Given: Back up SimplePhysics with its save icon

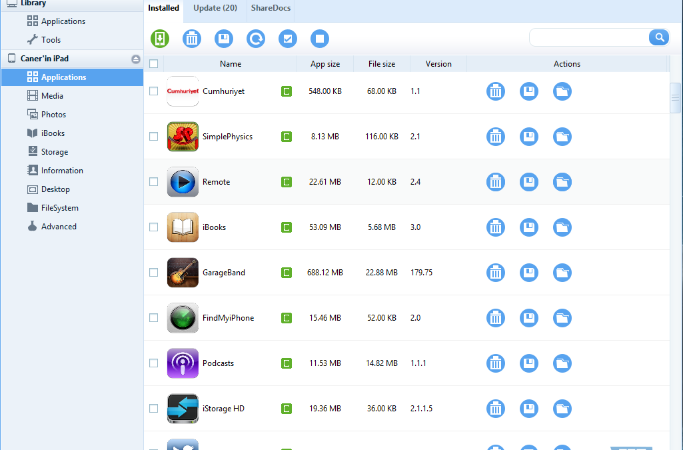Looking at the screenshot, I should [x=529, y=137].
